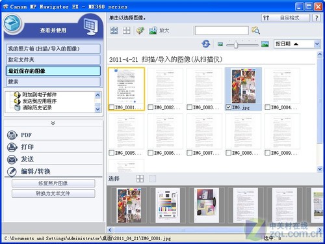Uncheck the IMG.jpg checkbox
The image size is (325, 244).
[x=228, y=107]
